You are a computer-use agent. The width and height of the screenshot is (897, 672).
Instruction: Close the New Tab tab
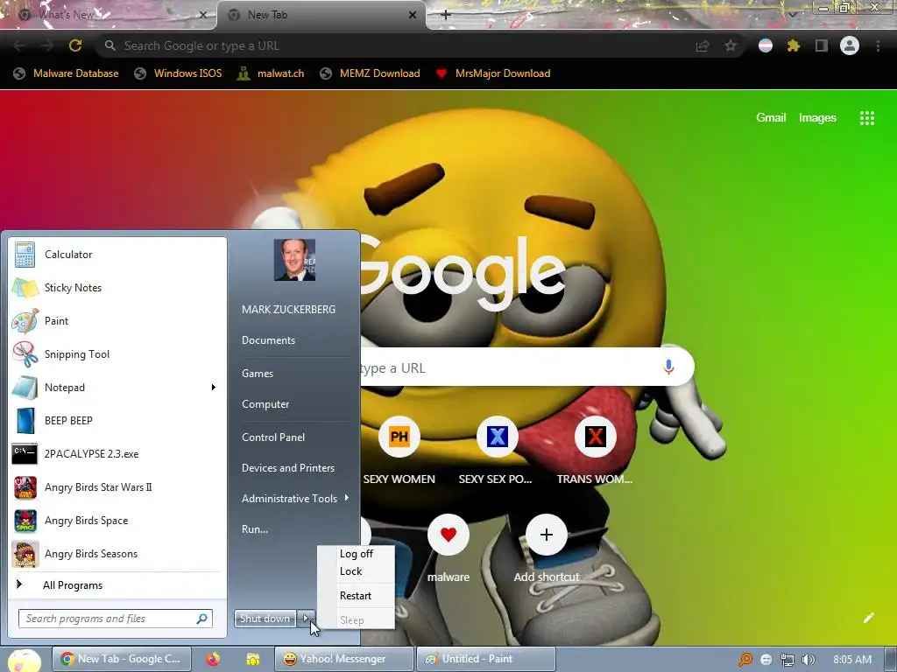coord(413,15)
